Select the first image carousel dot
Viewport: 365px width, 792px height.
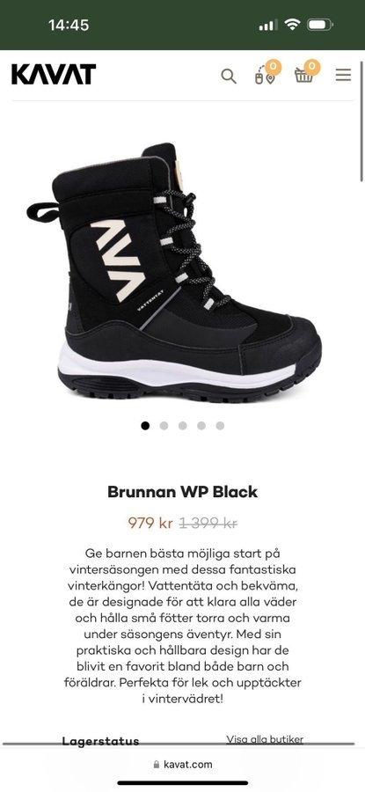(145, 426)
